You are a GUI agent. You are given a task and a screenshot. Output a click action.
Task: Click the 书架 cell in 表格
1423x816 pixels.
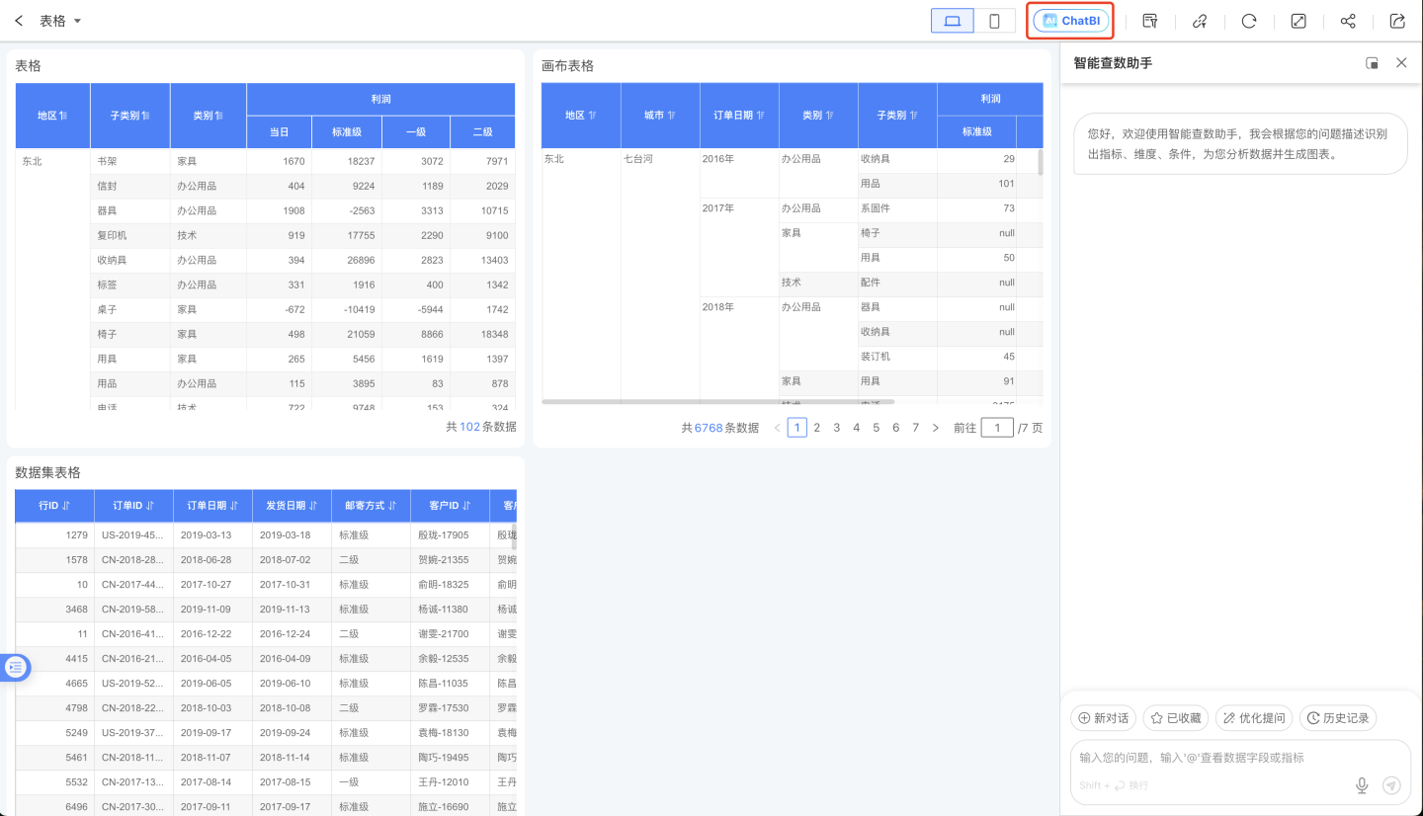(x=129, y=161)
